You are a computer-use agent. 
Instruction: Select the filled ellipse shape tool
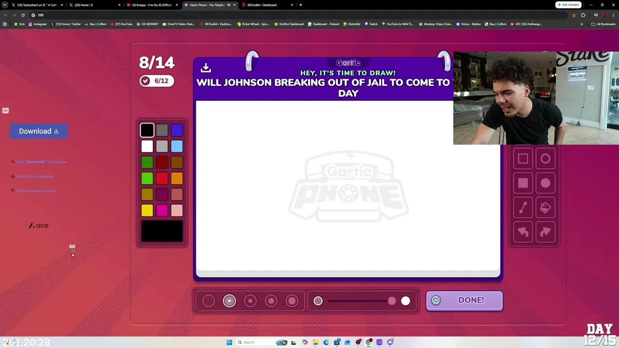coord(545,183)
